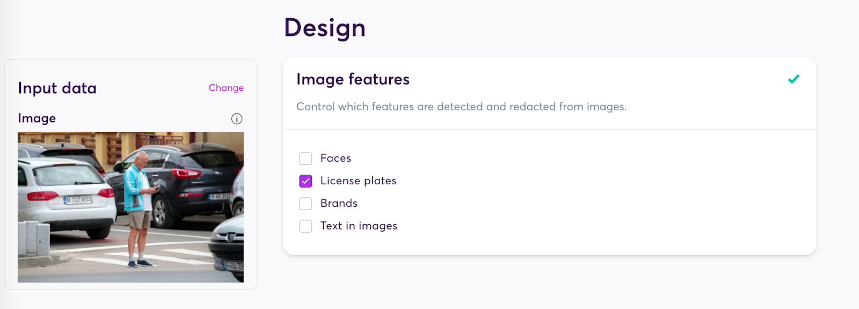
Task: Click the Design page title
Action: 325,27
